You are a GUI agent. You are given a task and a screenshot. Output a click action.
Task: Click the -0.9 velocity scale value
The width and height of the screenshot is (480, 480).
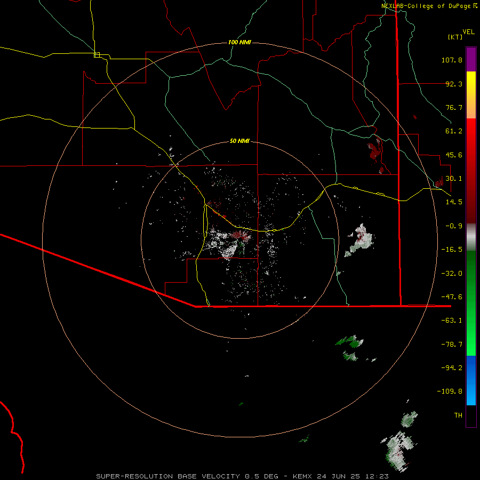coord(454,226)
